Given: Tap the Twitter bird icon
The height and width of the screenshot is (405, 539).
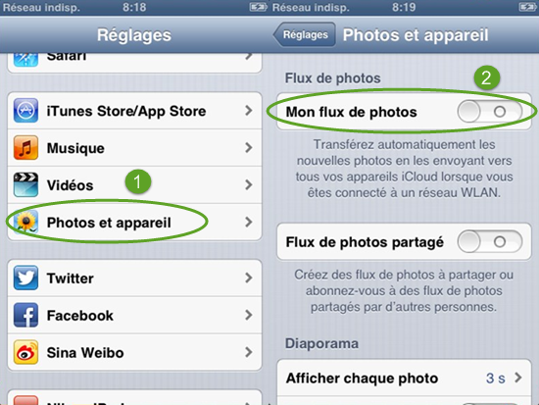Looking at the screenshot, I should pos(25,278).
